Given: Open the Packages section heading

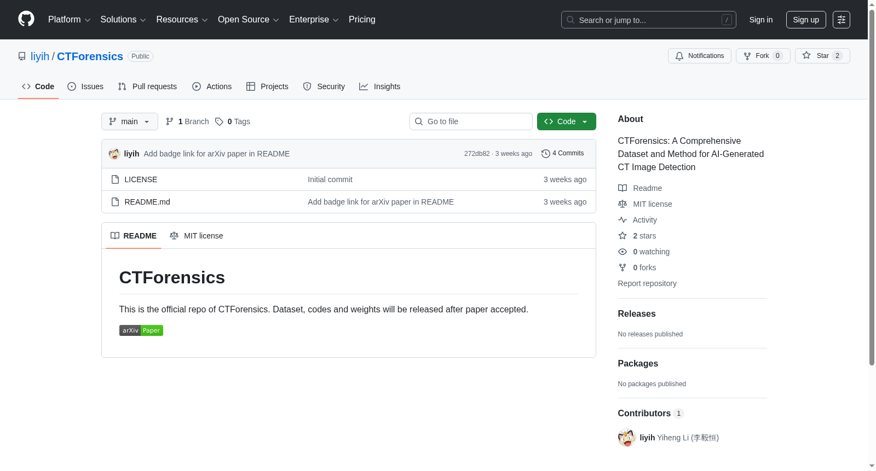Looking at the screenshot, I should pyautogui.click(x=638, y=364).
